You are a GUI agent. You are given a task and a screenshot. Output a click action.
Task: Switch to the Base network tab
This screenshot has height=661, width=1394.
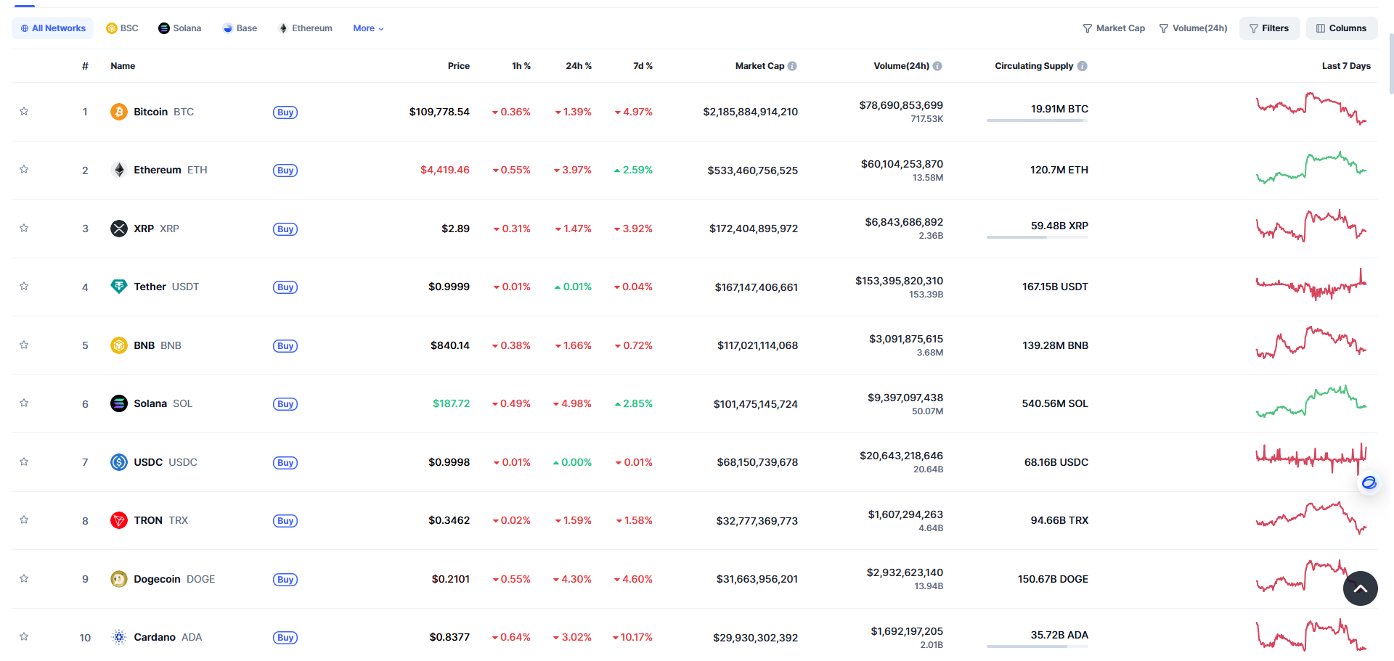tap(240, 28)
